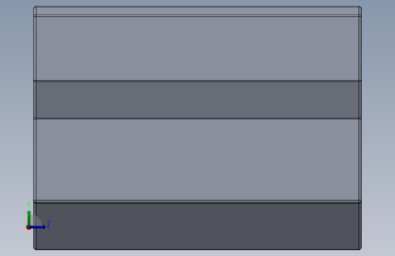The width and height of the screenshot is (395, 256).
Task: Click the green Y axis arrow
Action: point(29,218)
